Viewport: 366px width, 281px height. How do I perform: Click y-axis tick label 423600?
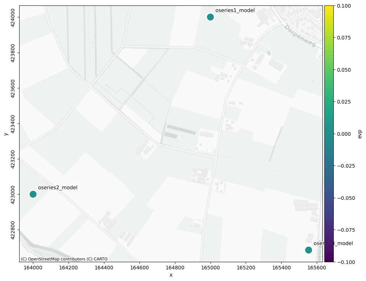coord(13,88)
